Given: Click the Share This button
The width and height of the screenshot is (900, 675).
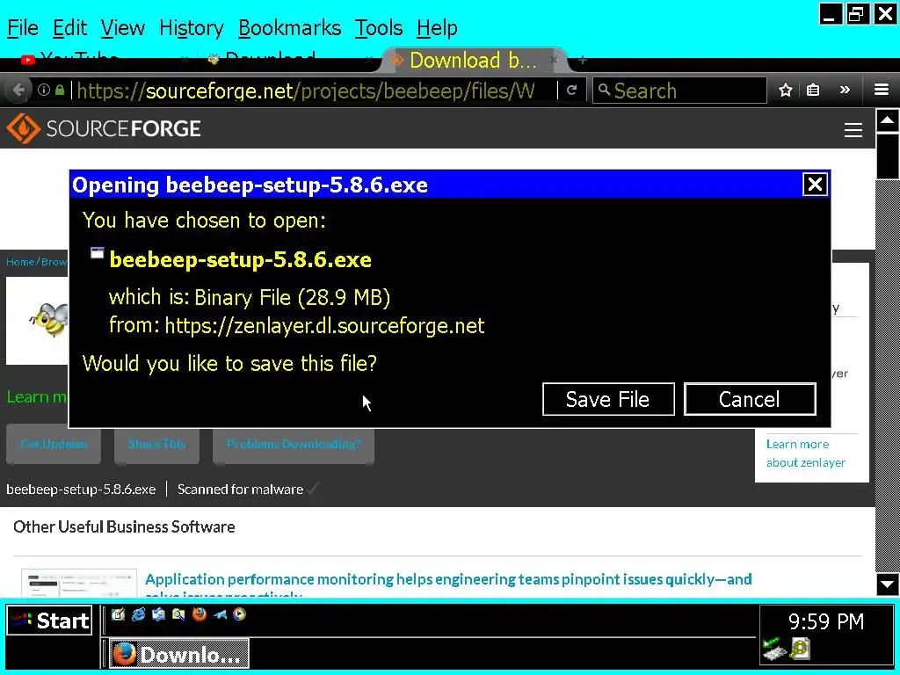Looking at the screenshot, I should [x=156, y=444].
